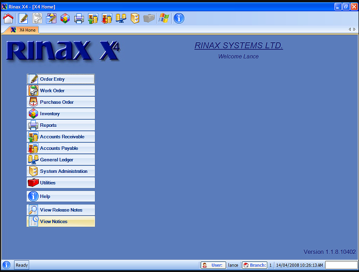This screenshot has height=272, width=359.
Task: Open General Ledger via the toolbar balance-coins icon
Action: pos(121,18)
